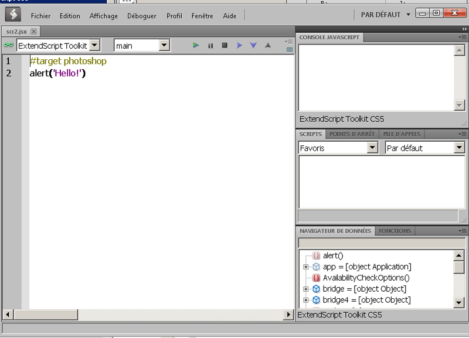Viewport: 469px width, 338px height.
Task: Click the data browser input field
Action: pyautogui.click(x=382, y=243)
